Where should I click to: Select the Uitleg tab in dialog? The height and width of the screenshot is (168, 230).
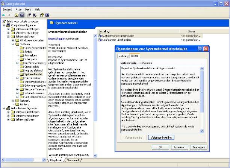click(x=135, y=56)
